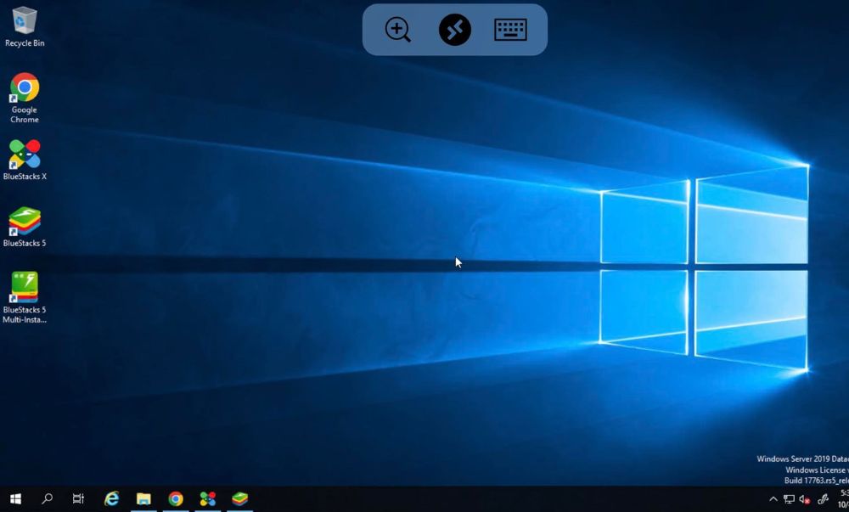Switch to BlueStacks X in taskbar

coord(208,499)
